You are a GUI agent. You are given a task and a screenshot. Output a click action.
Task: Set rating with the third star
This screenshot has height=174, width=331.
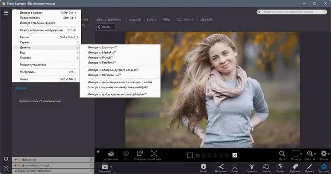(x=215, y=155)
